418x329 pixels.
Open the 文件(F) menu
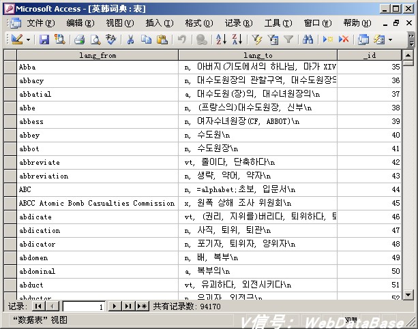(41, 23)
